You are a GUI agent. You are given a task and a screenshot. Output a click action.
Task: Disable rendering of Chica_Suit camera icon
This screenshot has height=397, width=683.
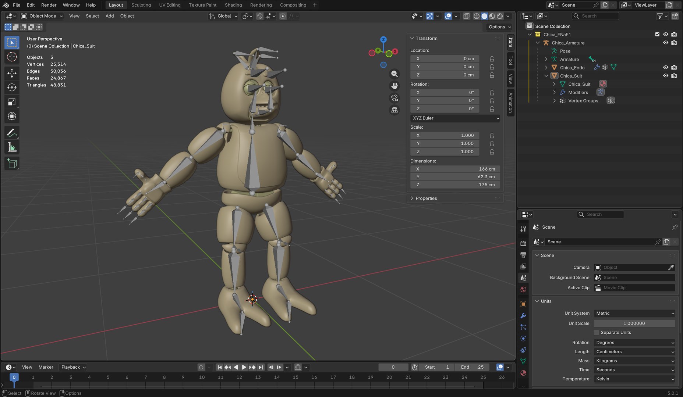[674, 76]
